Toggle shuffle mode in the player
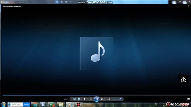 75,99
